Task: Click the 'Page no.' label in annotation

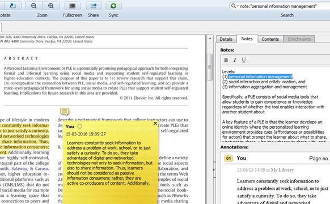Action: coord(319,159)
